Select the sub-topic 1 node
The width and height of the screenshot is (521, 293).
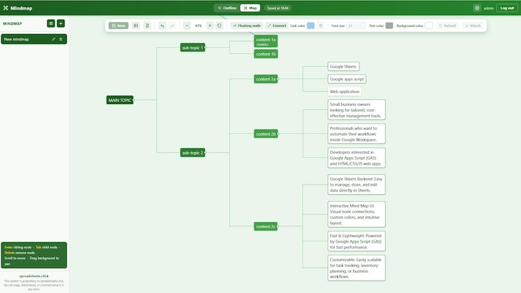coord(192,48)
